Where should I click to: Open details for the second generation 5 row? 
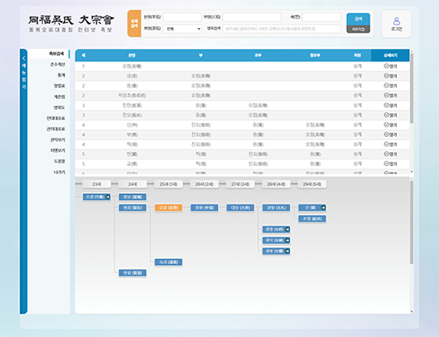390,163
